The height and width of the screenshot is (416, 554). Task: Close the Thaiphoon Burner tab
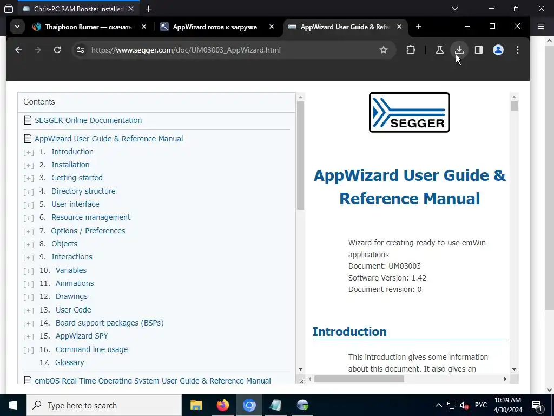pyautogui.click(x=144, y=27)
